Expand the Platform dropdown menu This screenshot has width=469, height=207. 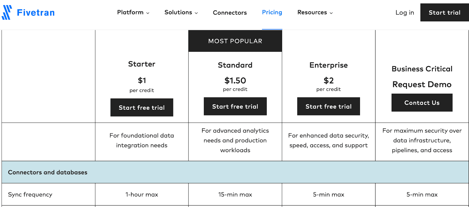pyautogui.click(x=133, y=13)
